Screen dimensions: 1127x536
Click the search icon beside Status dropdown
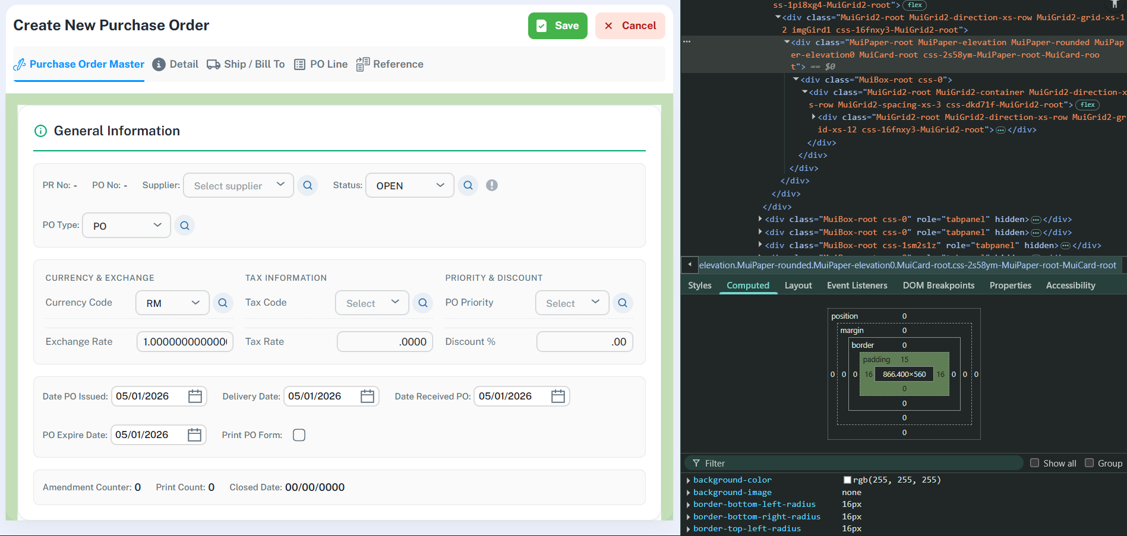468,185
